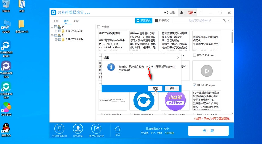Viewport: 262px width, 144px height.
Task: Open the 全选 dropdown arrow
Action: pos(103,27)
